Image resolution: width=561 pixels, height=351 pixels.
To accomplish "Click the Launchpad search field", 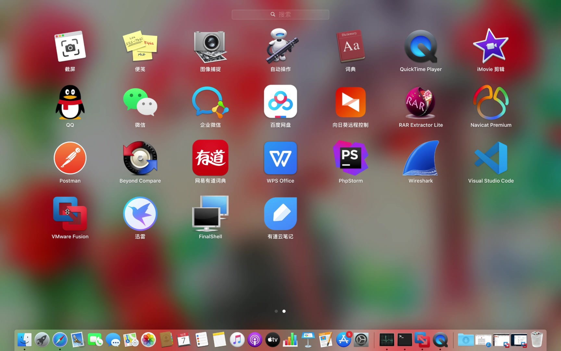I will point(280,14).
